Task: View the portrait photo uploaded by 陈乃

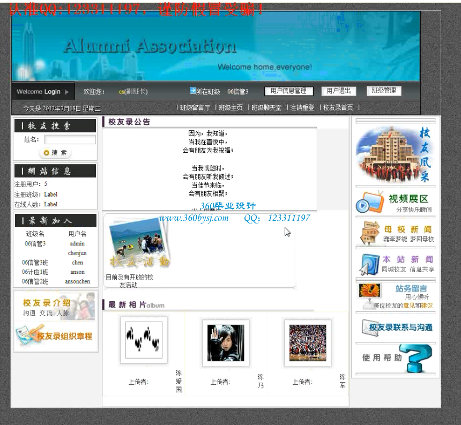Action: coord(226,343)
